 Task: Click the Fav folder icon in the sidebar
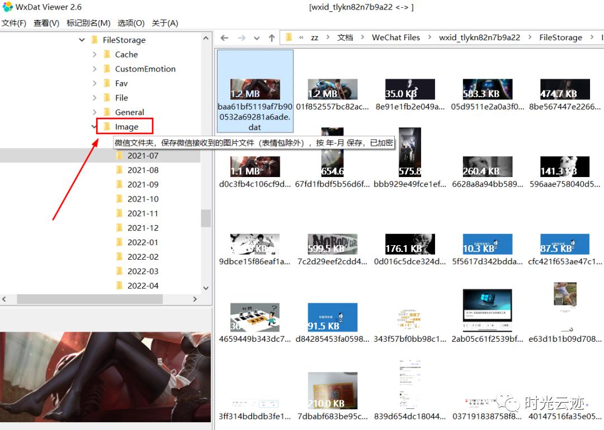tap(107, 83)
